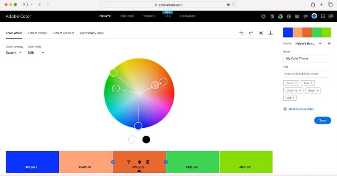
Task: Delete the #DE5E33 swatch with trash icon
Action: [148, 162]
